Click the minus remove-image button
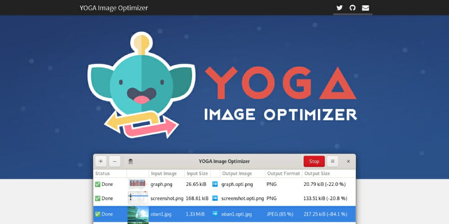This screenshot has width=449, height=224. (114, 161)
